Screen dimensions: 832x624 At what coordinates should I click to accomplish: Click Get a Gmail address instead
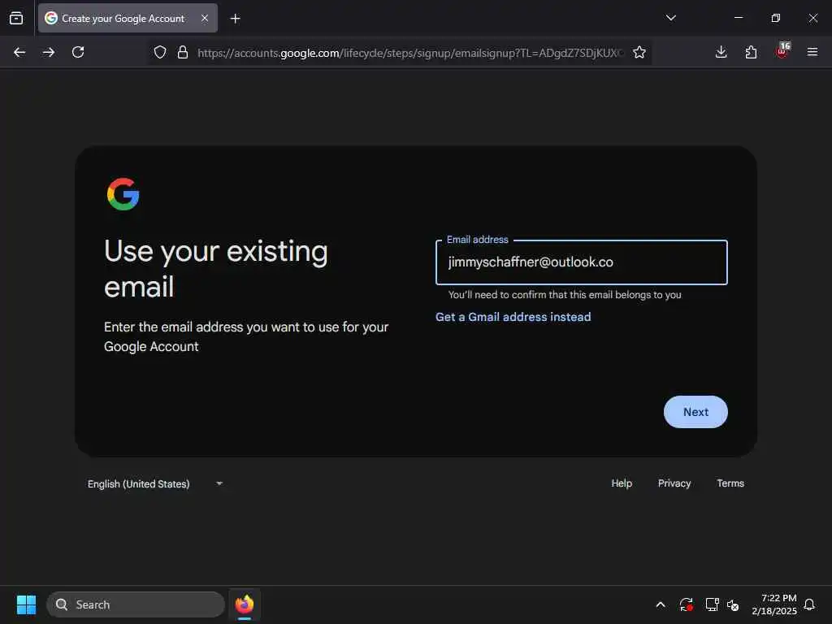(x=513, y=317)
